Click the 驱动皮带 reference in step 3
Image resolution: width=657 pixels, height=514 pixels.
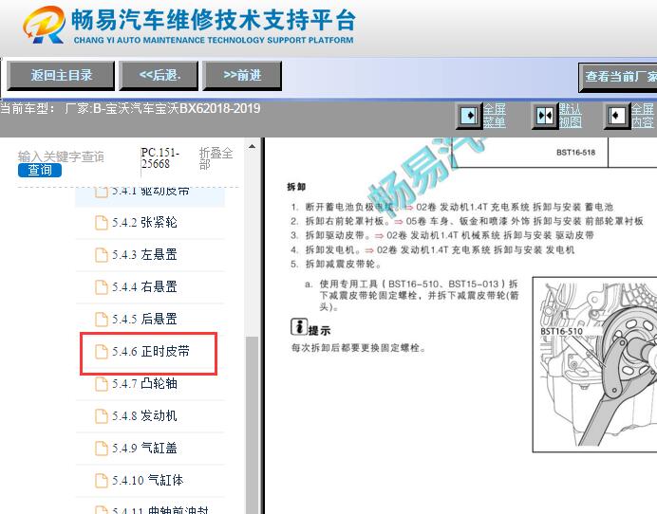[x=574, y=235]
